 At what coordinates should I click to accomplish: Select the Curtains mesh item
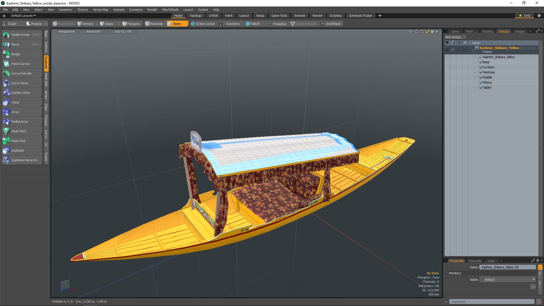[x=488, y=67]
